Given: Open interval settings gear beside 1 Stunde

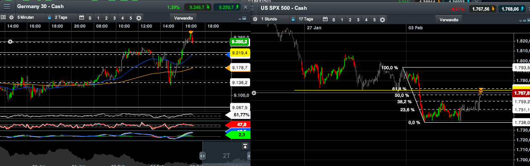Looking at the screenshot, I should [255, 19].
